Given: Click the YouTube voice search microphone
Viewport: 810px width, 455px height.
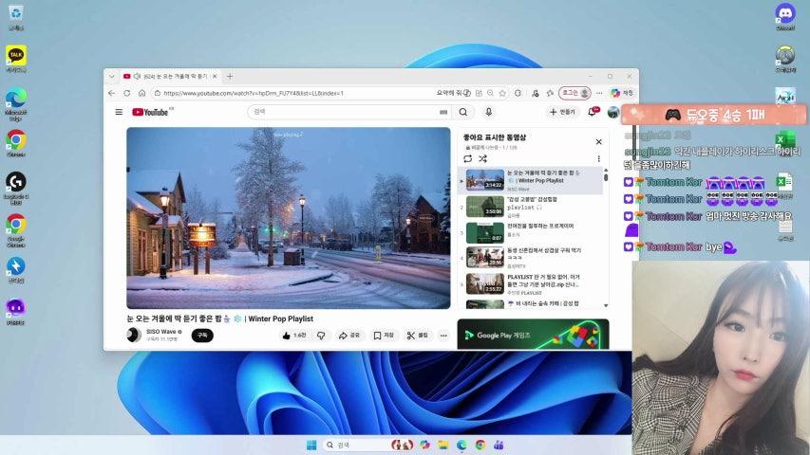Looking at the screenshot, I should click(489, 112).
